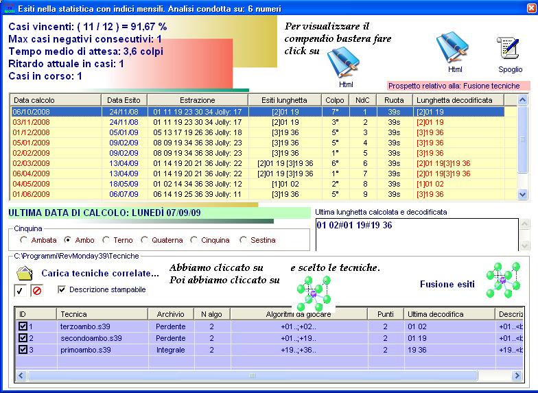Click the Ruota column header
Image resolution: width=538 pixels, height=393 pixels.
coord(394,100)
